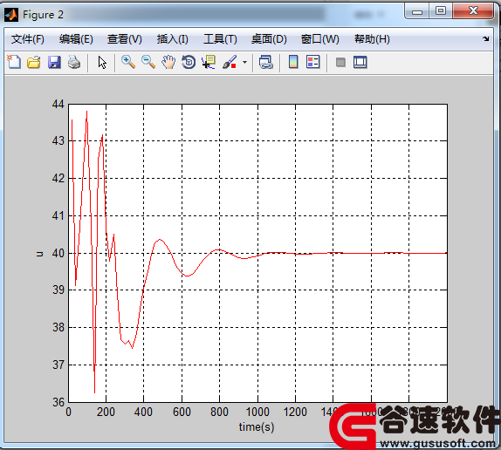Choose the Rotate 3D tool
The height and width of the screenshot is (450, 501).
coord(189,62)
